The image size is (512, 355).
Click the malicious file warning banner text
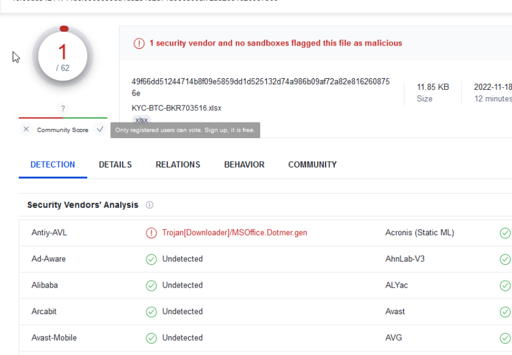[276, 43]
